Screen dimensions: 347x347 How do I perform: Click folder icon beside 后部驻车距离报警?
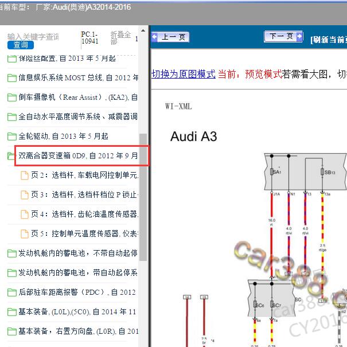pos(11,293)
